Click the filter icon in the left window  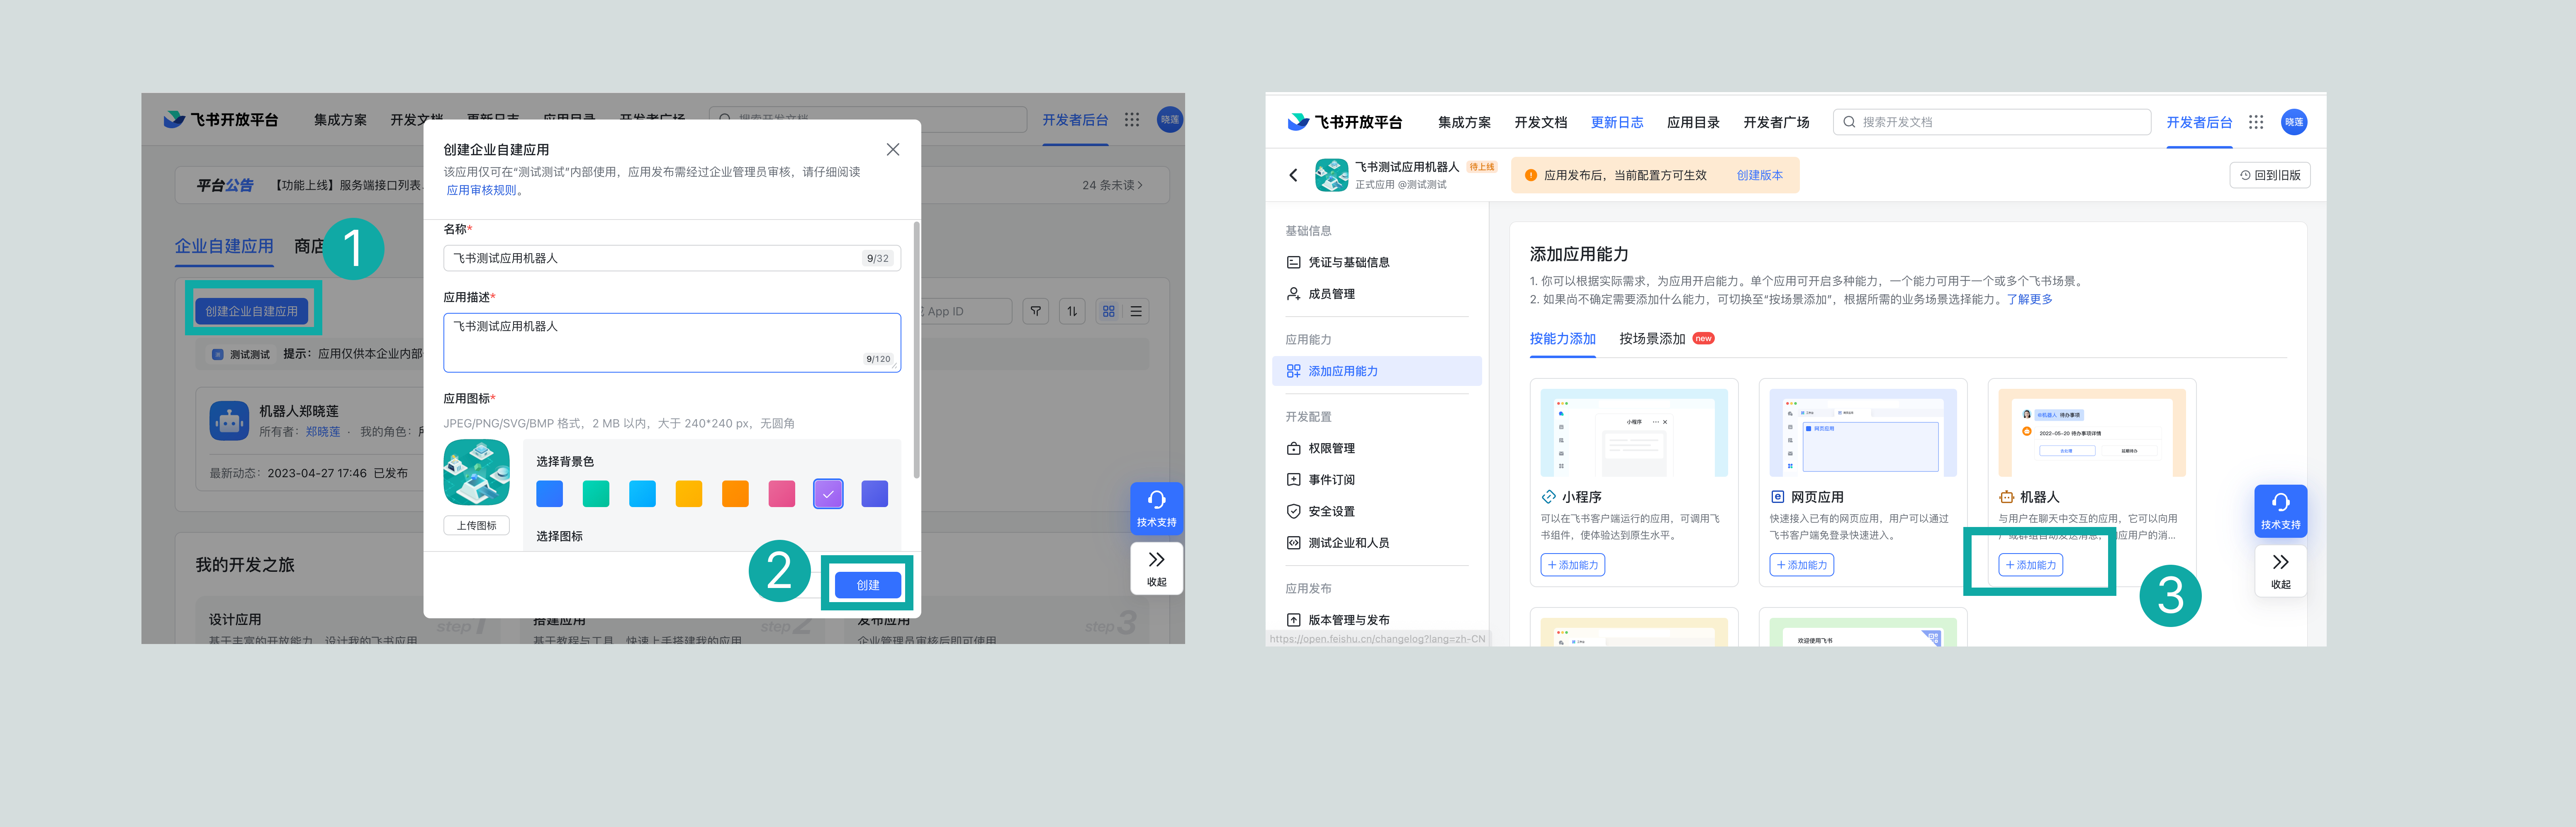(1036, 311)
